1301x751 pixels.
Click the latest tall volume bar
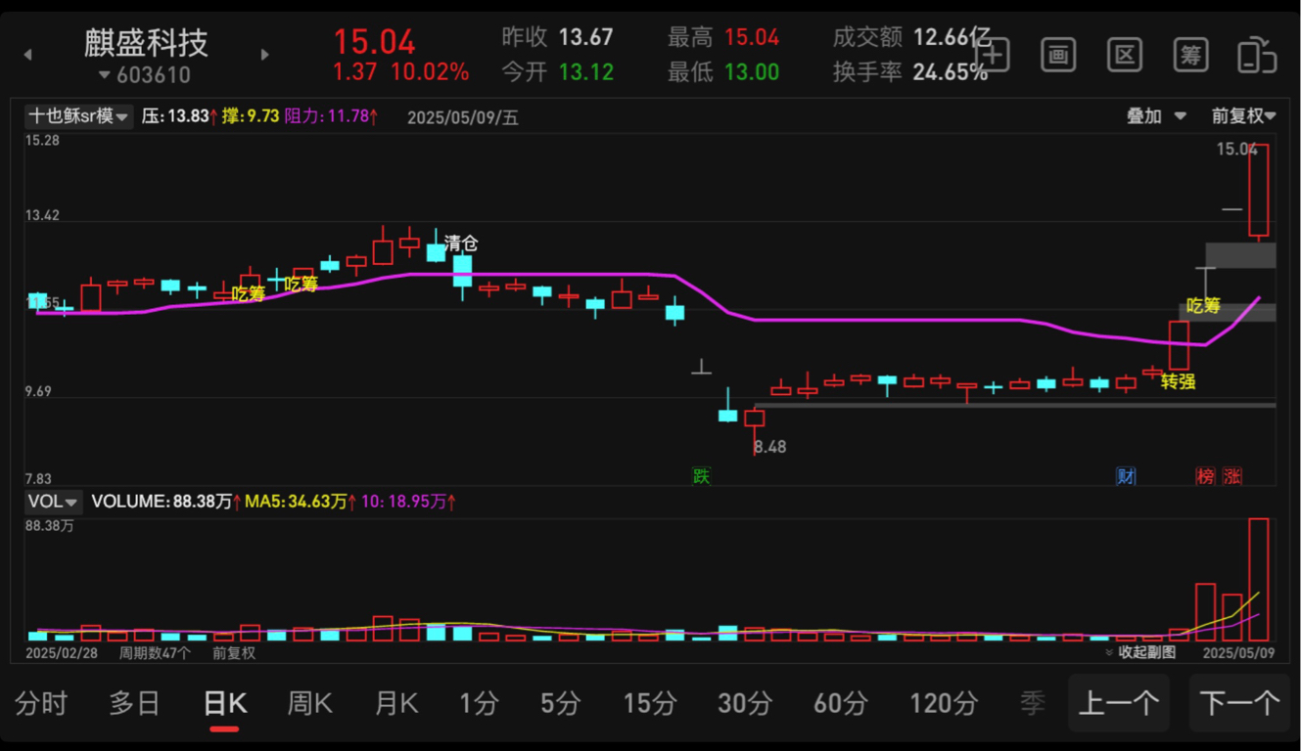click(x=1259, y=579)
